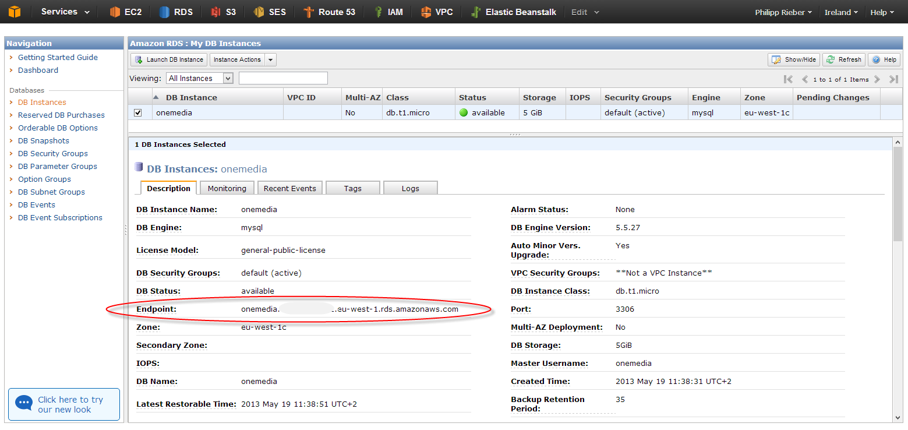
Task: Go to the first page of items
Action: click(x=788, y=79)
